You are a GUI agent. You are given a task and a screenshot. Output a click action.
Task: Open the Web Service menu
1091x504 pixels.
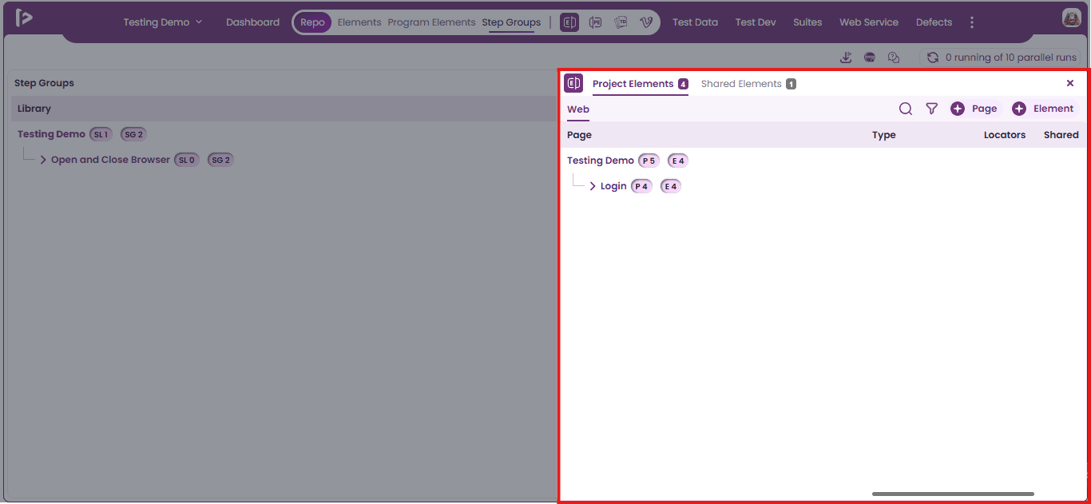(869, 22)
